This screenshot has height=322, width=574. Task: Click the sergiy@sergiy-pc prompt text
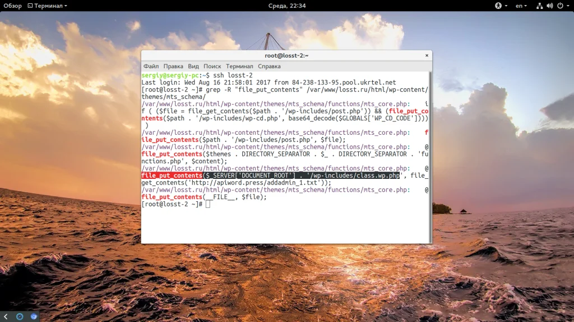(x=170, y=75)
